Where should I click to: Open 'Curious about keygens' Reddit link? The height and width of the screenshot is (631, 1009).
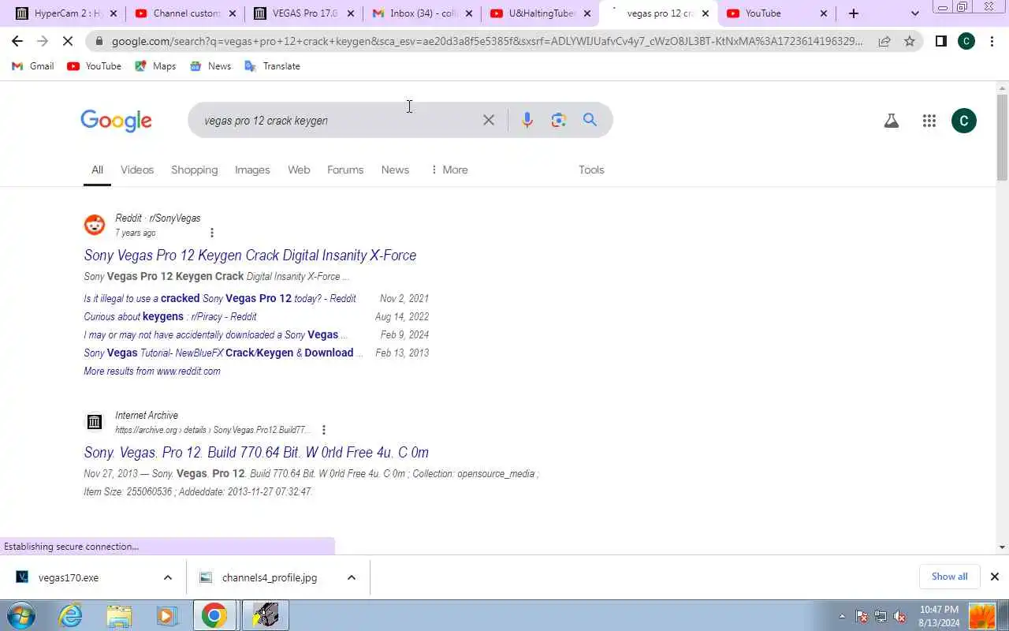170,316
